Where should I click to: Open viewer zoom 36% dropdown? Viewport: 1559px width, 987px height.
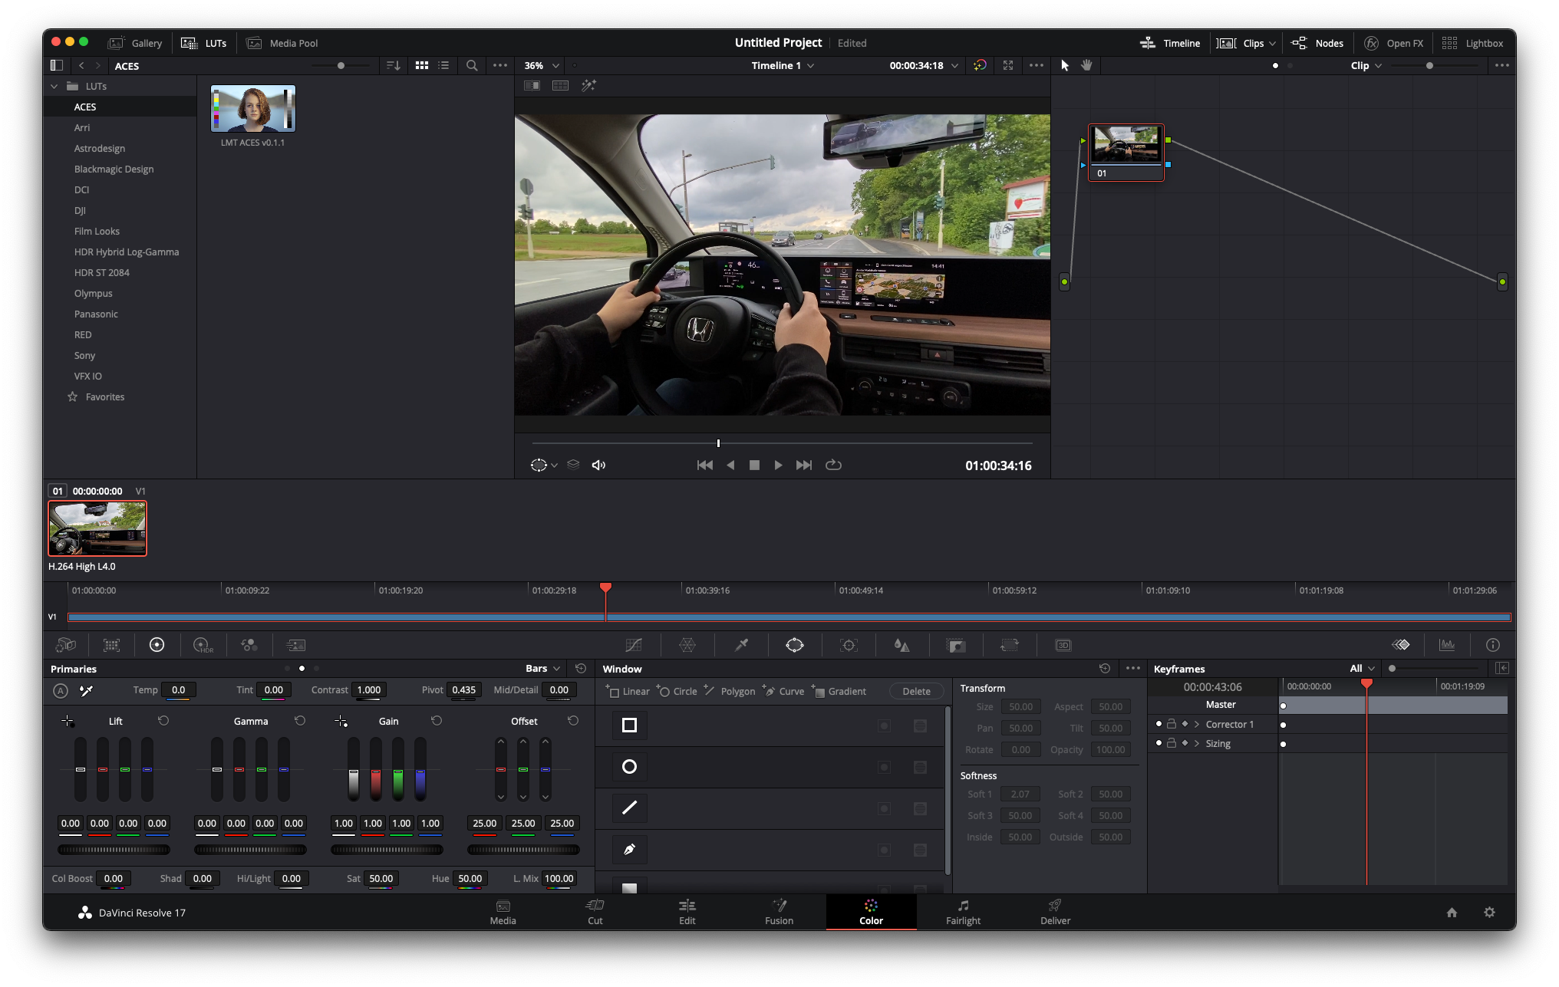pyautogui.click(x=541, y=66)
